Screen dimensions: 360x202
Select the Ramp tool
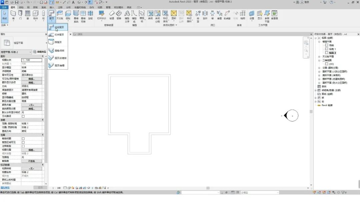point(112,15)
